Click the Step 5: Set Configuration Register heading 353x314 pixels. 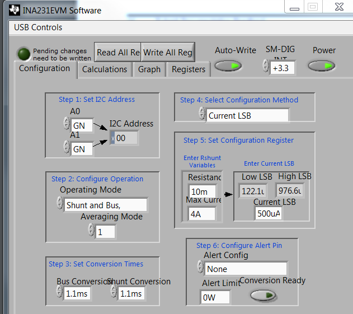pyautogui.click(x=238, y=140)
